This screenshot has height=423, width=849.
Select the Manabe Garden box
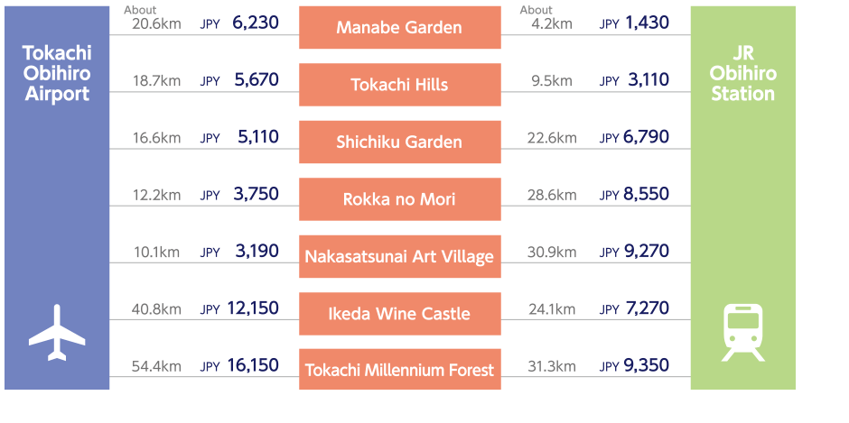click(x=399, y=28)
